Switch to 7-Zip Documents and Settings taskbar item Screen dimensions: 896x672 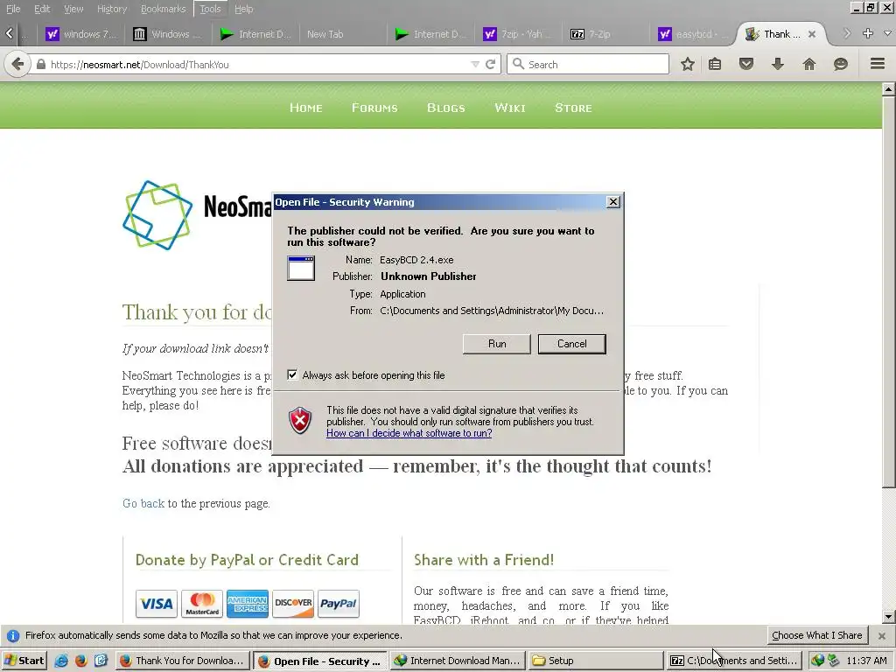pyautogui.click(x=734, y=661)
